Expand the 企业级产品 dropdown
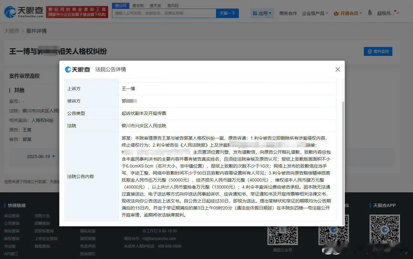This screenshot has height=259, width=413. click(x=315, y=13)
